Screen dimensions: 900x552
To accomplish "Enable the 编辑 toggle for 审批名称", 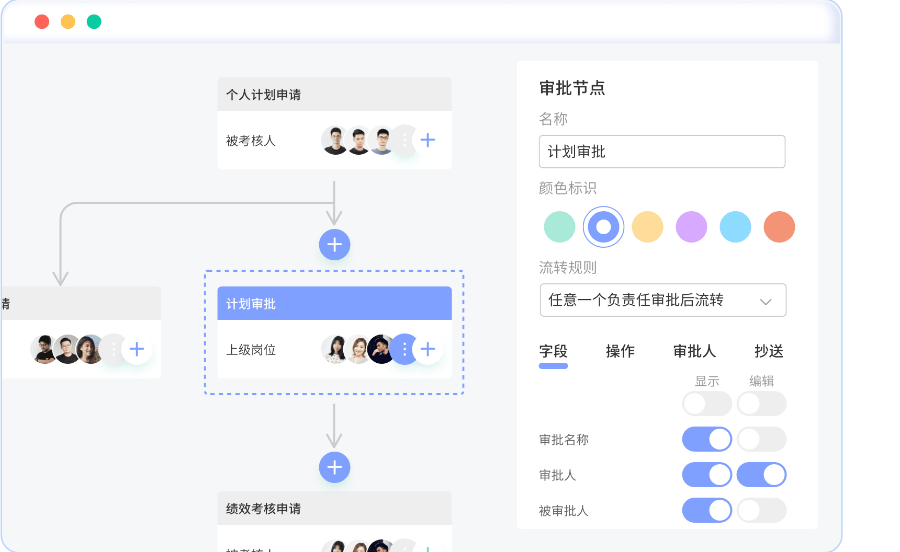I will (x=761, y=439).
